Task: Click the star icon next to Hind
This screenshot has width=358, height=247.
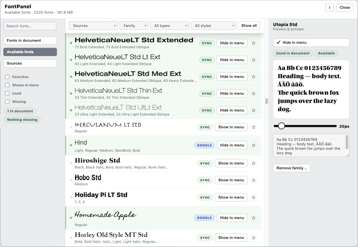Action: [x=253, y=145]
